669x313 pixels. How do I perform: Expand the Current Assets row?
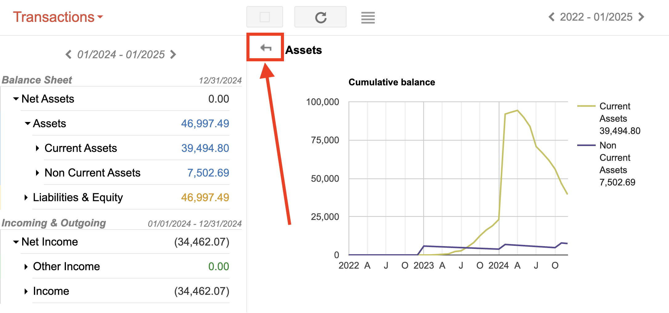pos(38,148)
